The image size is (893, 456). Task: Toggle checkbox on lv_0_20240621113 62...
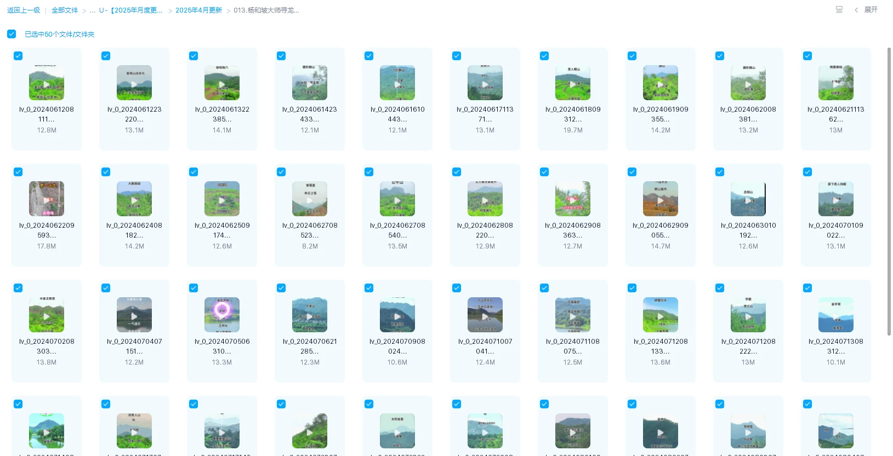pos(807,56)
